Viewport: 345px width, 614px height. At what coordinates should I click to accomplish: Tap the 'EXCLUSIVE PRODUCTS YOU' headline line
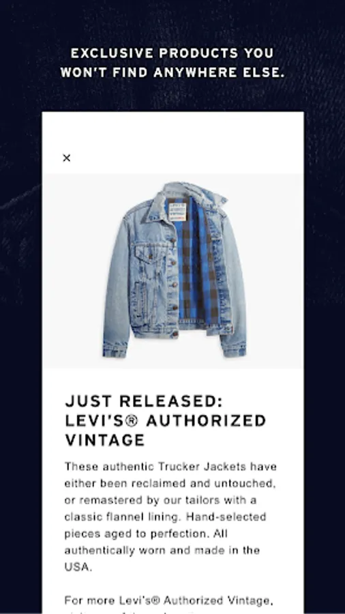(x=172, y=53)
